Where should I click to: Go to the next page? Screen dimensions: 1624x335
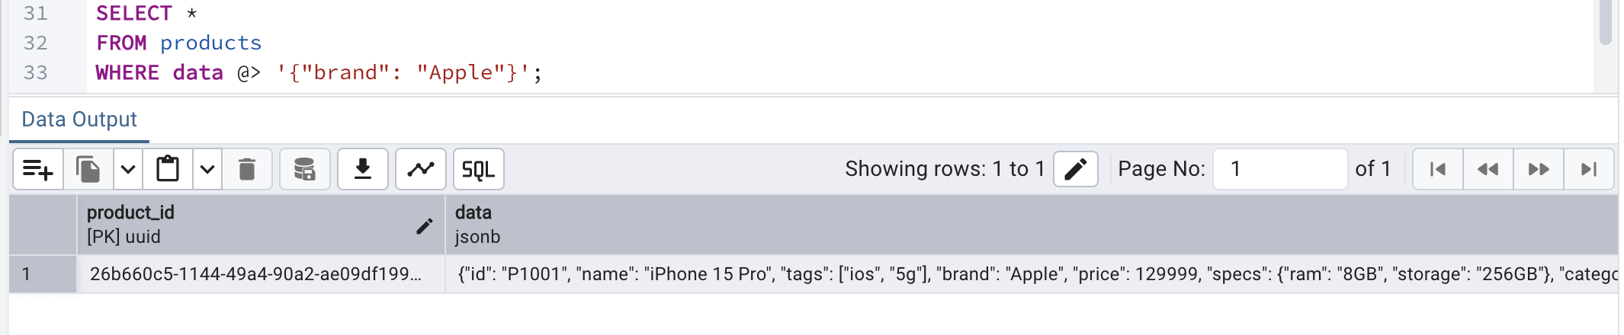(1539, 169)
